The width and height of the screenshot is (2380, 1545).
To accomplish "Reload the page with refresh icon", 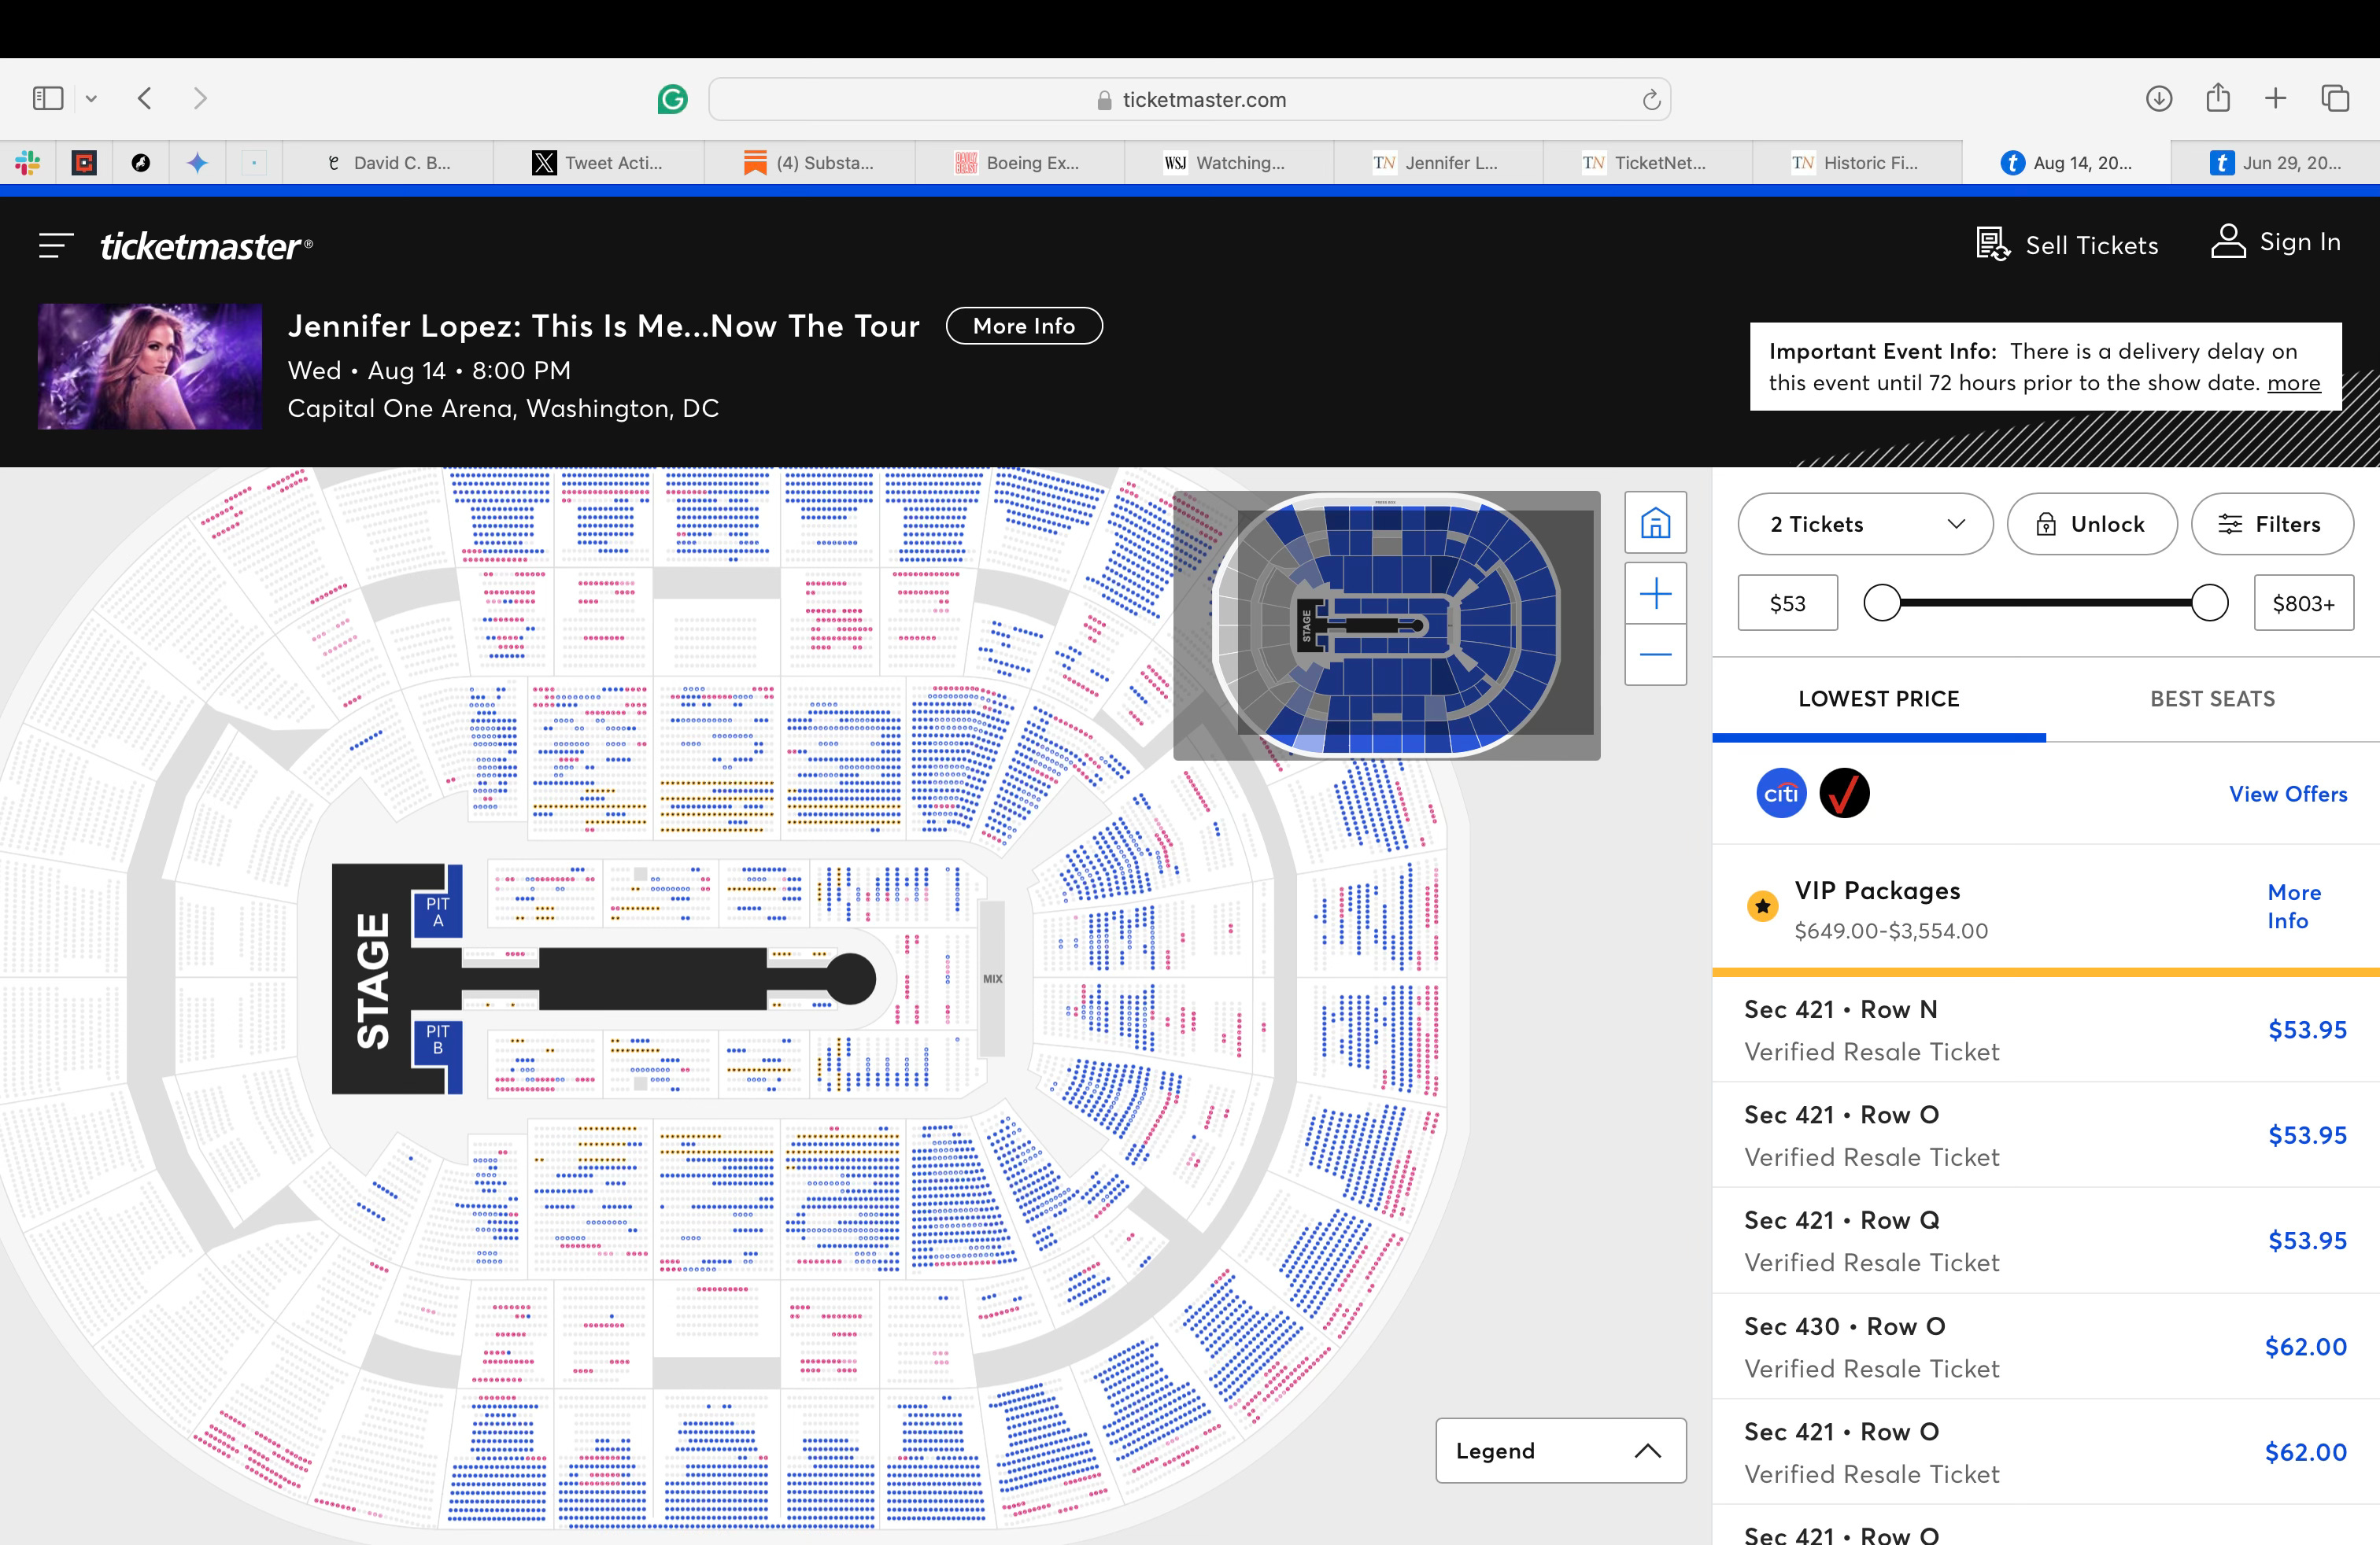I will tap(1651, 99).
